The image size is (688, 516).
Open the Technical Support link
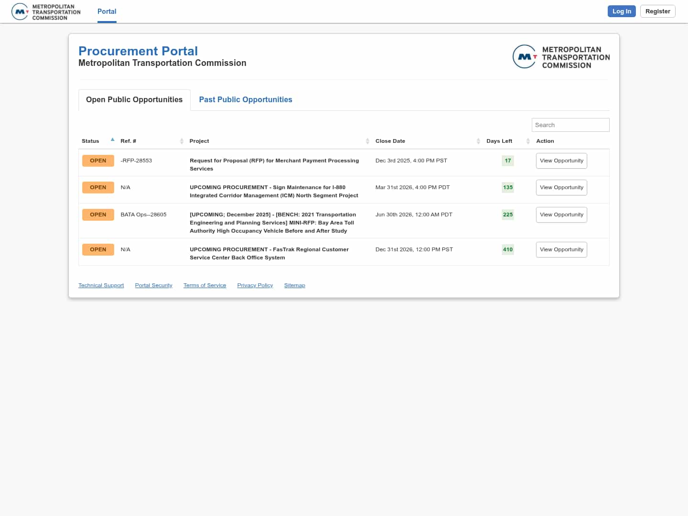point(101,286)
